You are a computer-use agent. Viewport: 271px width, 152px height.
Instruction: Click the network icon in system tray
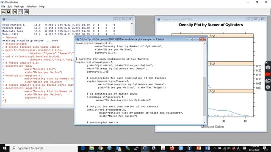coord(224,148)
